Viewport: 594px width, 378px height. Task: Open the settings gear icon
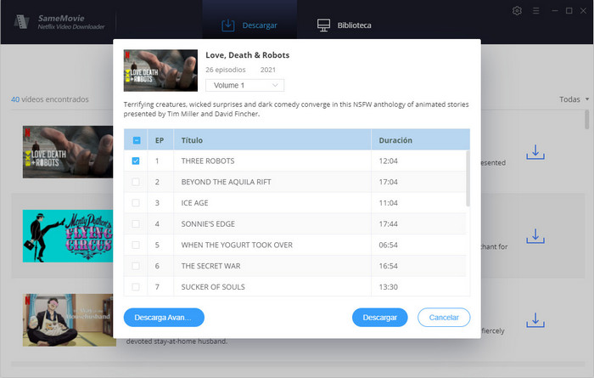(x=517, y=10)
